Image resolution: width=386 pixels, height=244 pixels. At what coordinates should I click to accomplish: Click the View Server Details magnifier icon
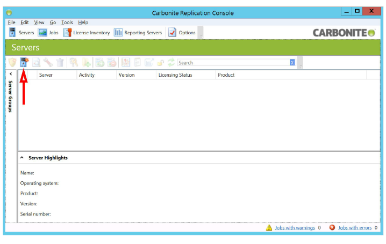coord(36,62)
